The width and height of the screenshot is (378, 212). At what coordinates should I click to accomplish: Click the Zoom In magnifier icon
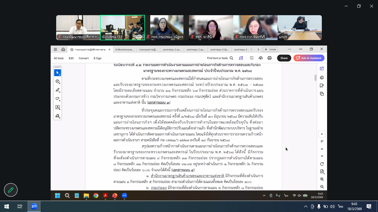click(322, 179)
